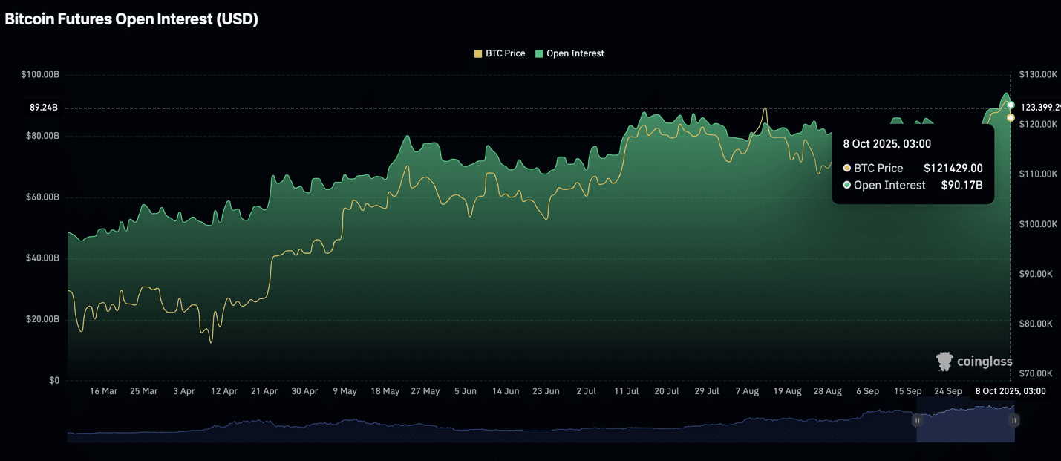Viewport: 1061px width, 461px height.
Task: Click the 11 Jul date on x-axis
Action: click(x=627, y=391)
